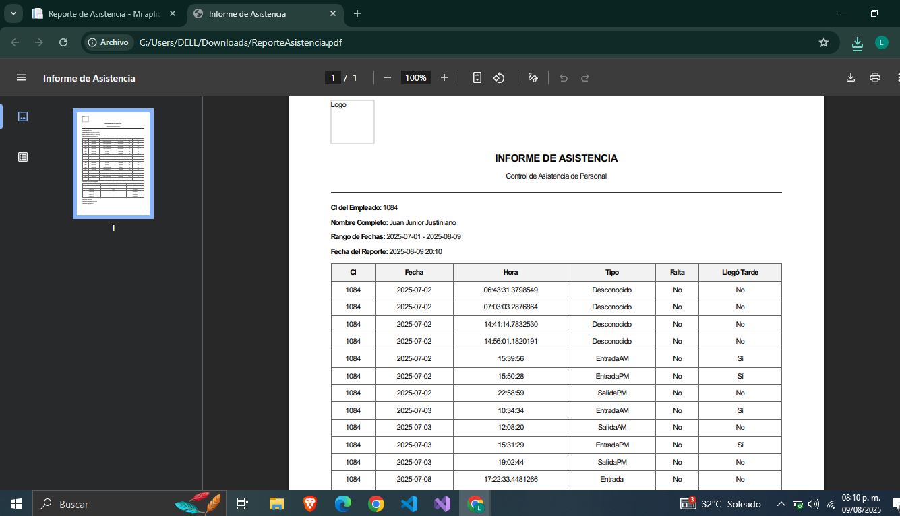
Task: Click the page number input field
Action: [x=332, y=78]
